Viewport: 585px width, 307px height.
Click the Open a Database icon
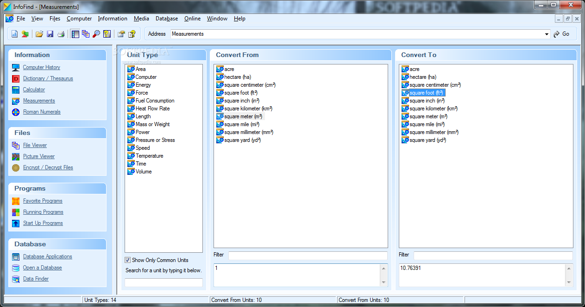tap(16, 268)
